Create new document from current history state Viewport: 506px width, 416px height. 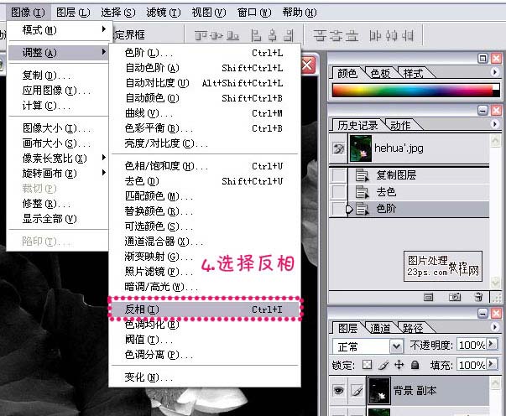point(429,297)
